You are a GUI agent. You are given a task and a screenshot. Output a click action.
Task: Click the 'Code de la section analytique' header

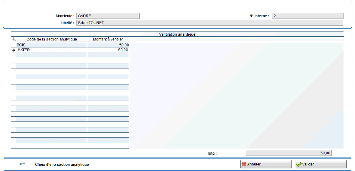click(52, 39)
